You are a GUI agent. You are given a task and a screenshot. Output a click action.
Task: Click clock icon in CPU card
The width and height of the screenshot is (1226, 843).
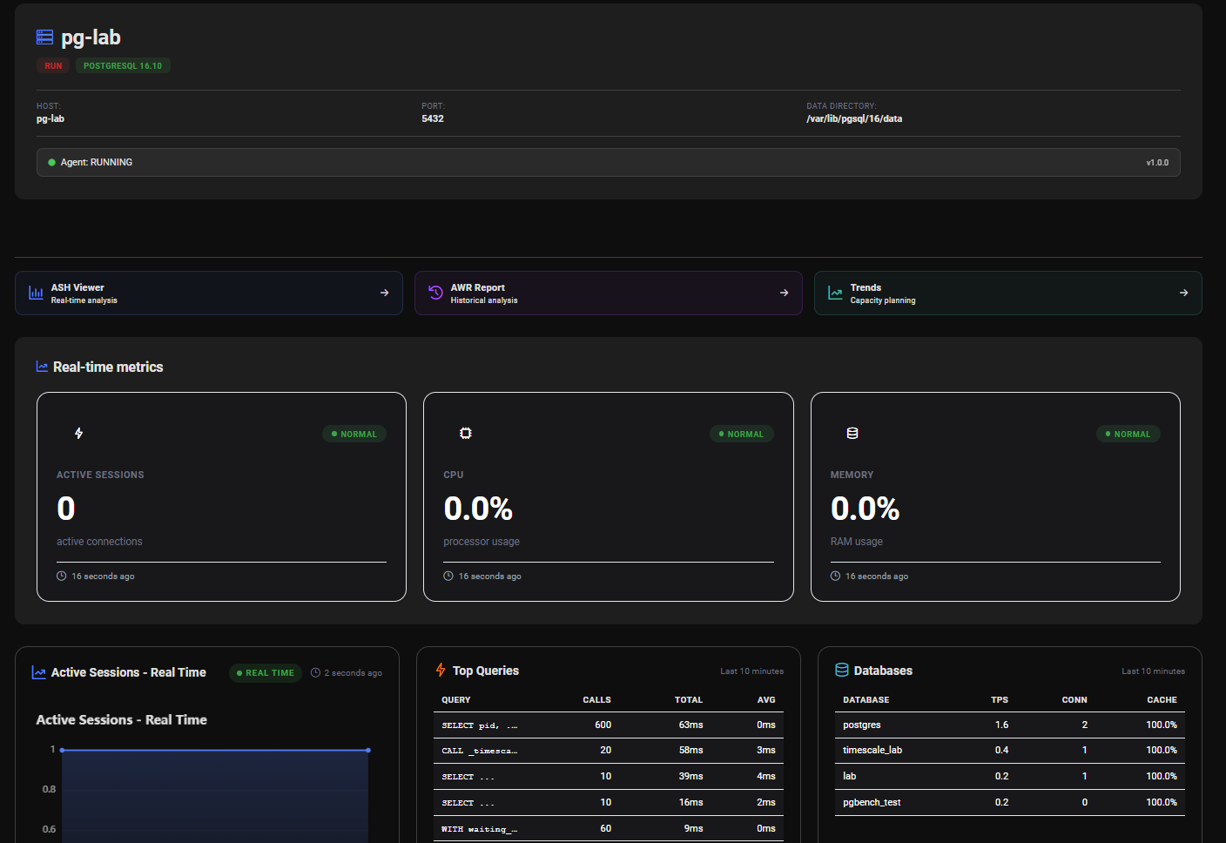pyautogui.click(x=448, y=576)
